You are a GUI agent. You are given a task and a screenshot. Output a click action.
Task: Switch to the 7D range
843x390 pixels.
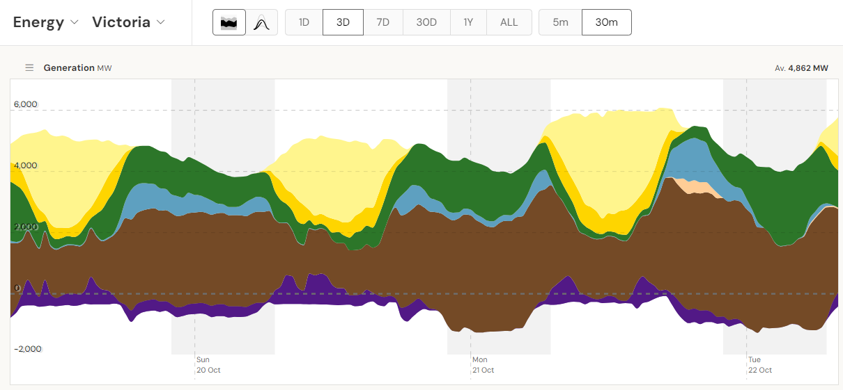point(383,22)
